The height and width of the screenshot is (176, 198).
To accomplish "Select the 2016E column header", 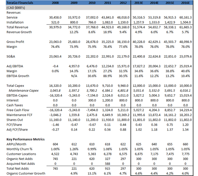I will pyautogui.click(x=185, y=3).
